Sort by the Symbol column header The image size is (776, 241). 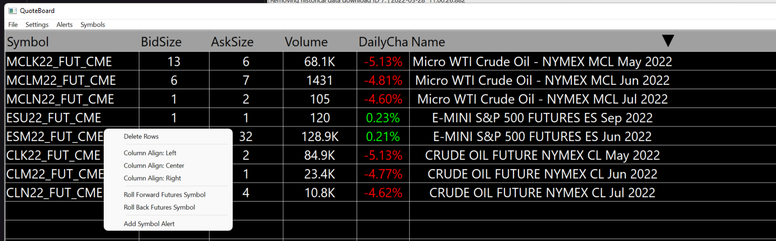(x=28, y=42)
